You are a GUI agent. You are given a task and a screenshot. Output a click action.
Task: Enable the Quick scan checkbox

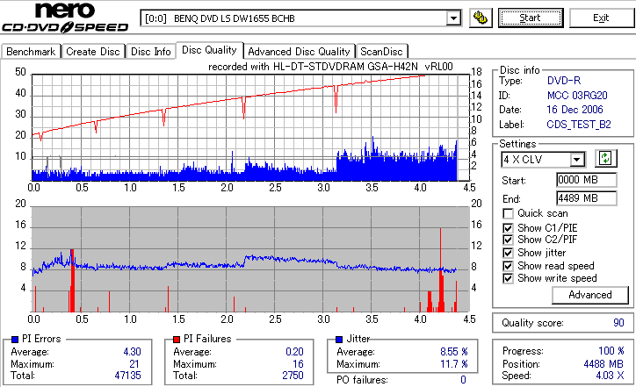[x=508, y=213]
